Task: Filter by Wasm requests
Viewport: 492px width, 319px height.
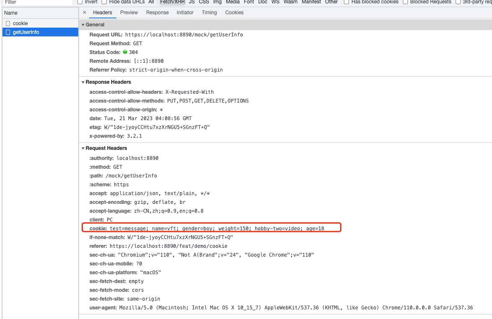Action: (290, 2)
